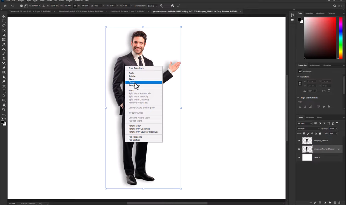Select the Lasso tool
346x205 pixels.
[x=4, y=25]
